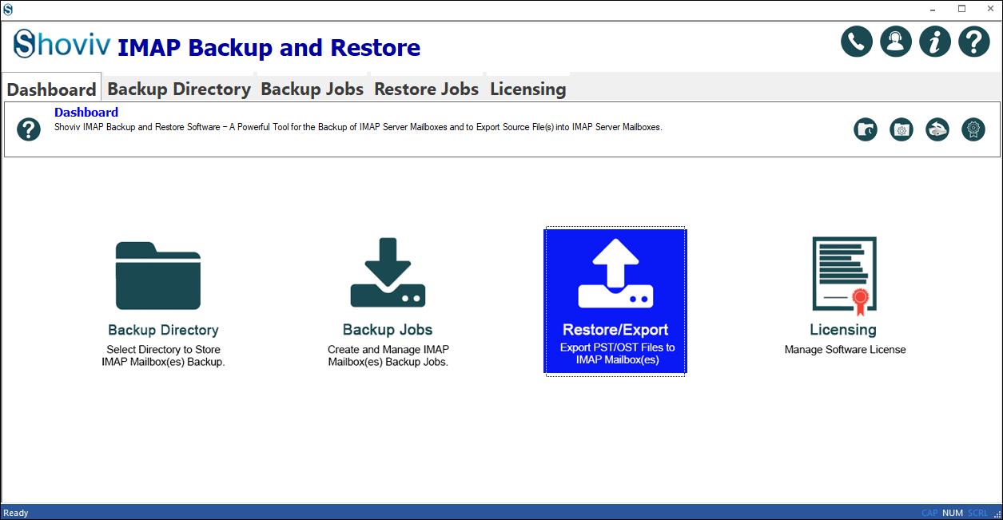
Task: Click the question mark icon beside Dashboard heading
Action: tap(29, 129)
